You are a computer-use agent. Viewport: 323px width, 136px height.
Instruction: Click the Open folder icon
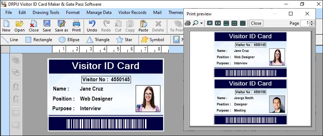(x=20, y=26)
